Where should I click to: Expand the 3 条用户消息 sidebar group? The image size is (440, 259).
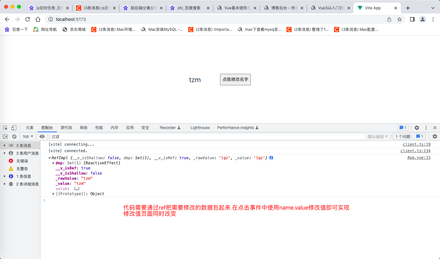(x=4, y=153)
